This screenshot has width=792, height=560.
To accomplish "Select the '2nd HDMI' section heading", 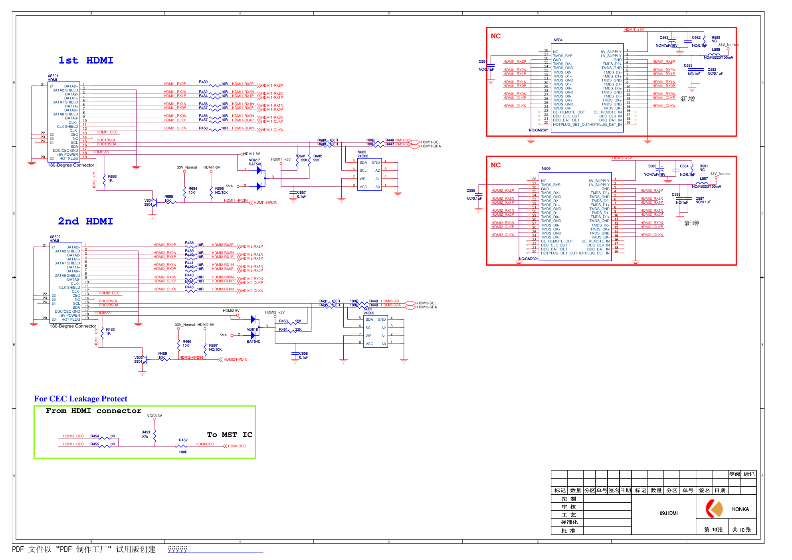I will (x=85, y=221).
